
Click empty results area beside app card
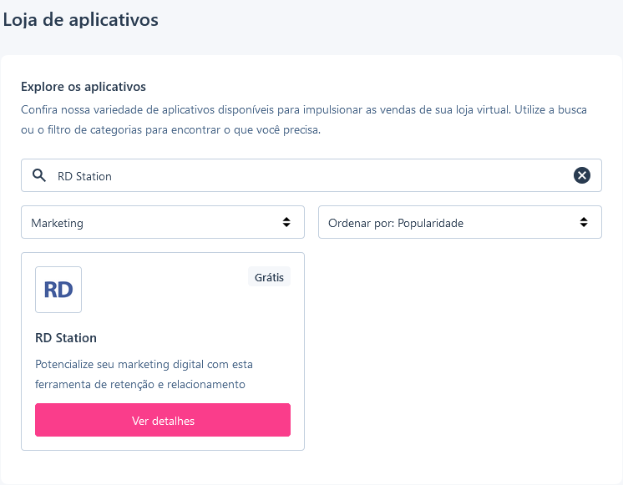[459, 351]
